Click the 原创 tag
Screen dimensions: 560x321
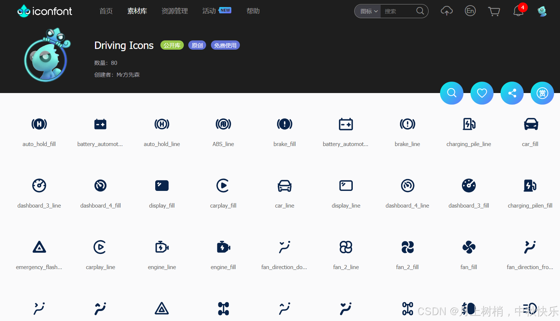pos(197,45)
